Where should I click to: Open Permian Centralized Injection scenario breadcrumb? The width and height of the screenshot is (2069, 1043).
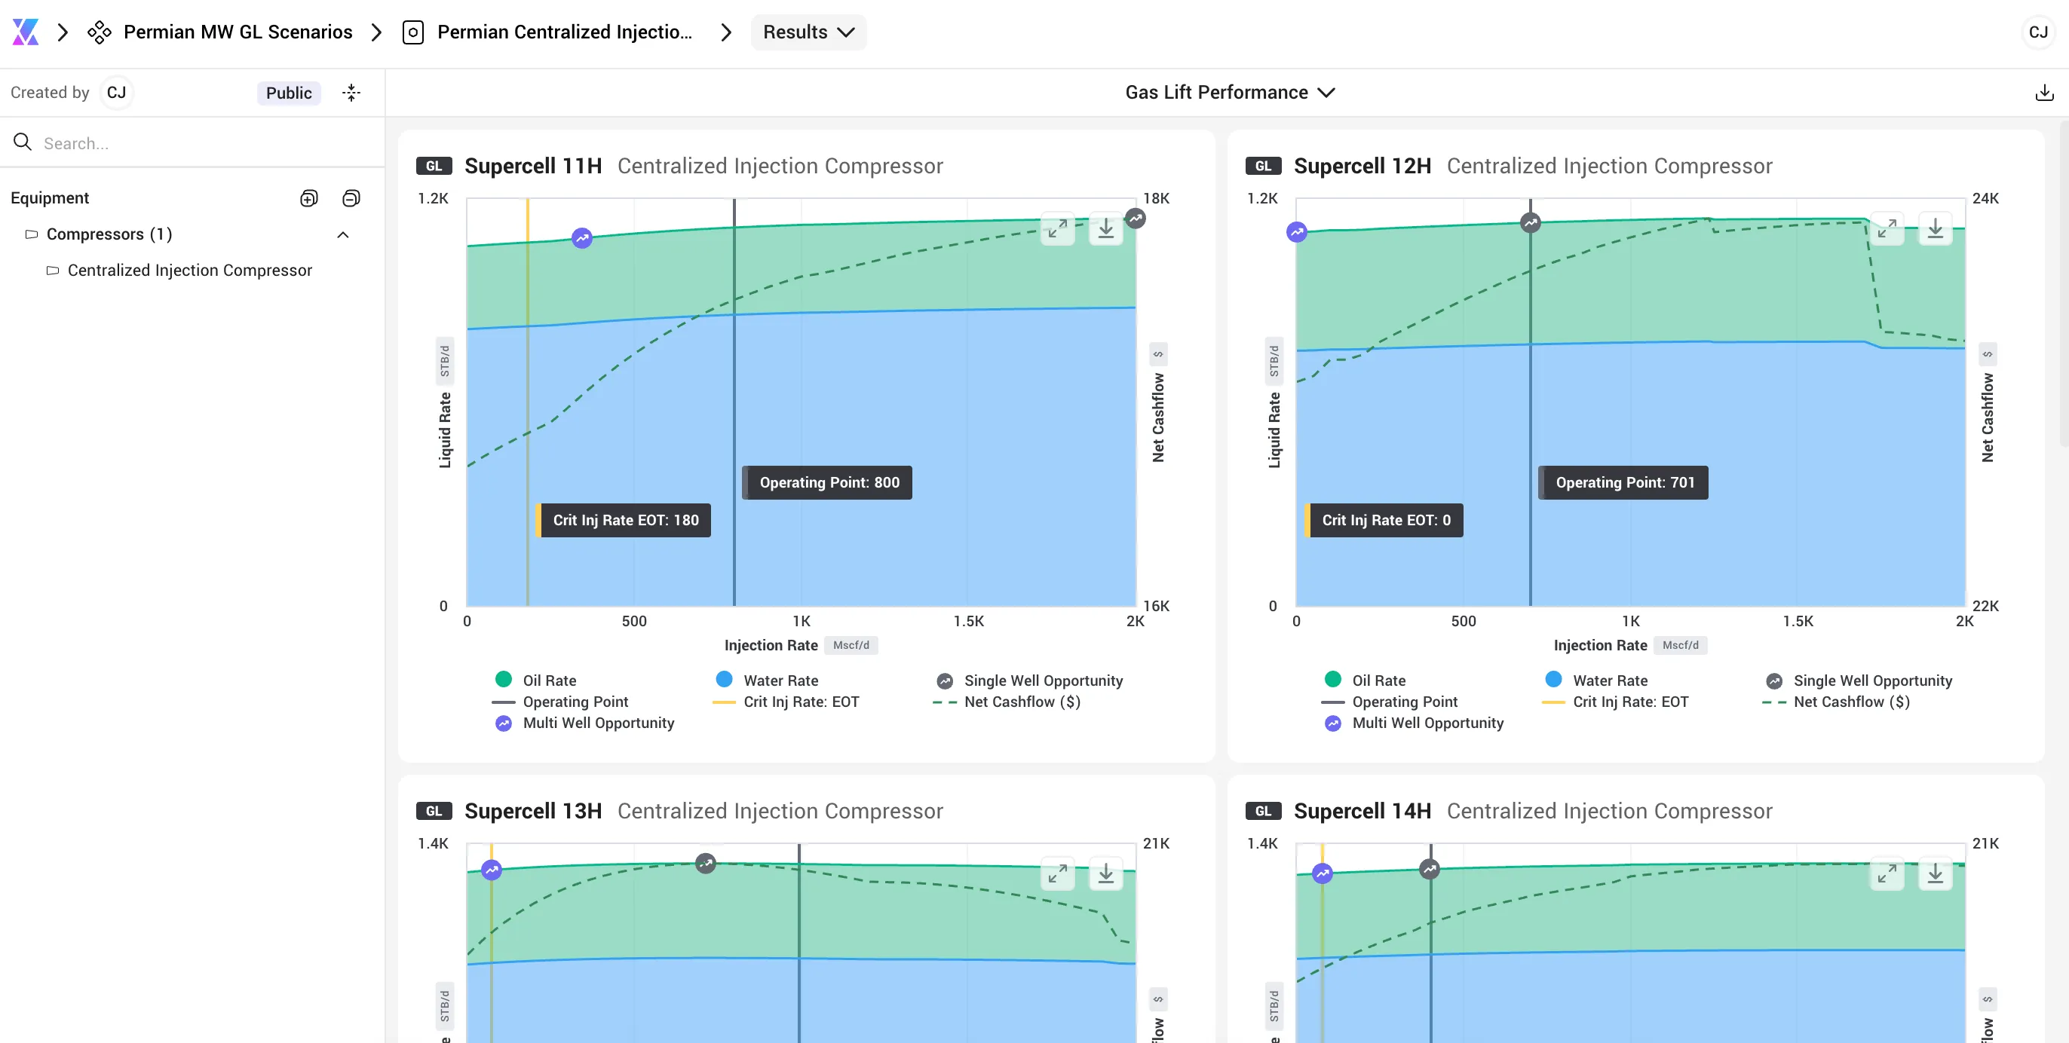[547, 32]
